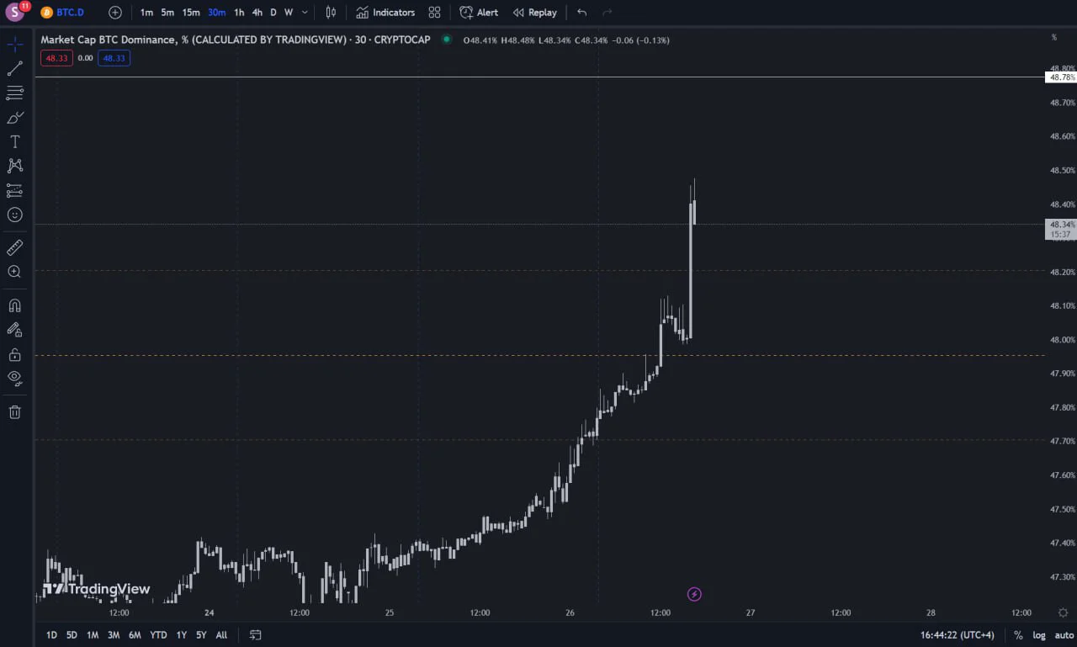Viewport: 1077px width, 647px height.
Task: Switch to the 15m timeframe
Action: (191, 13)
